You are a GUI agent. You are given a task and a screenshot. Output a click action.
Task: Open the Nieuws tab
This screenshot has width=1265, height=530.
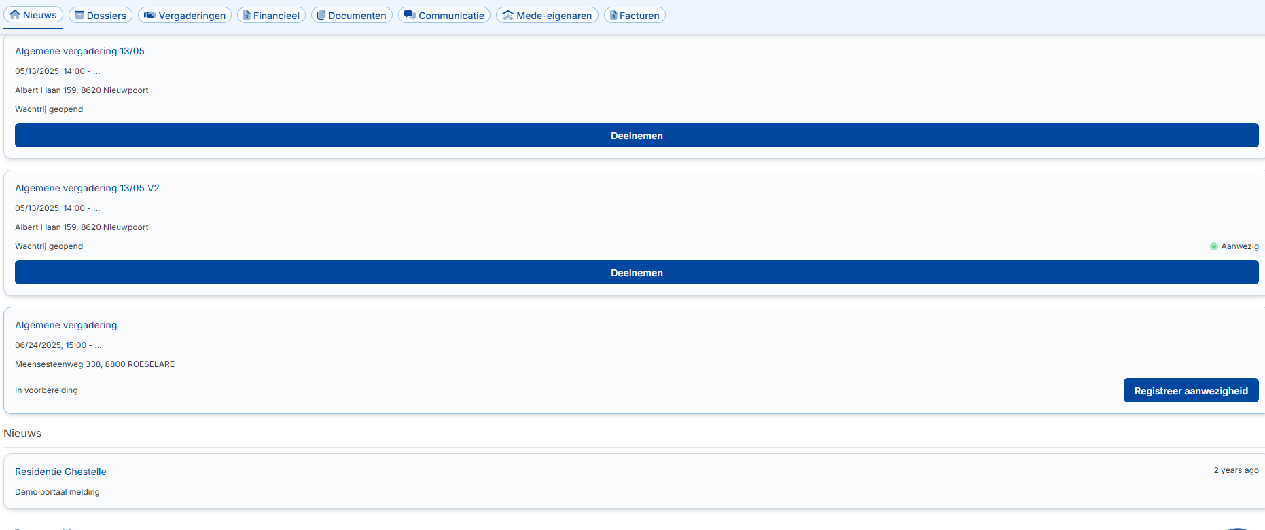[x=33, y=15]
